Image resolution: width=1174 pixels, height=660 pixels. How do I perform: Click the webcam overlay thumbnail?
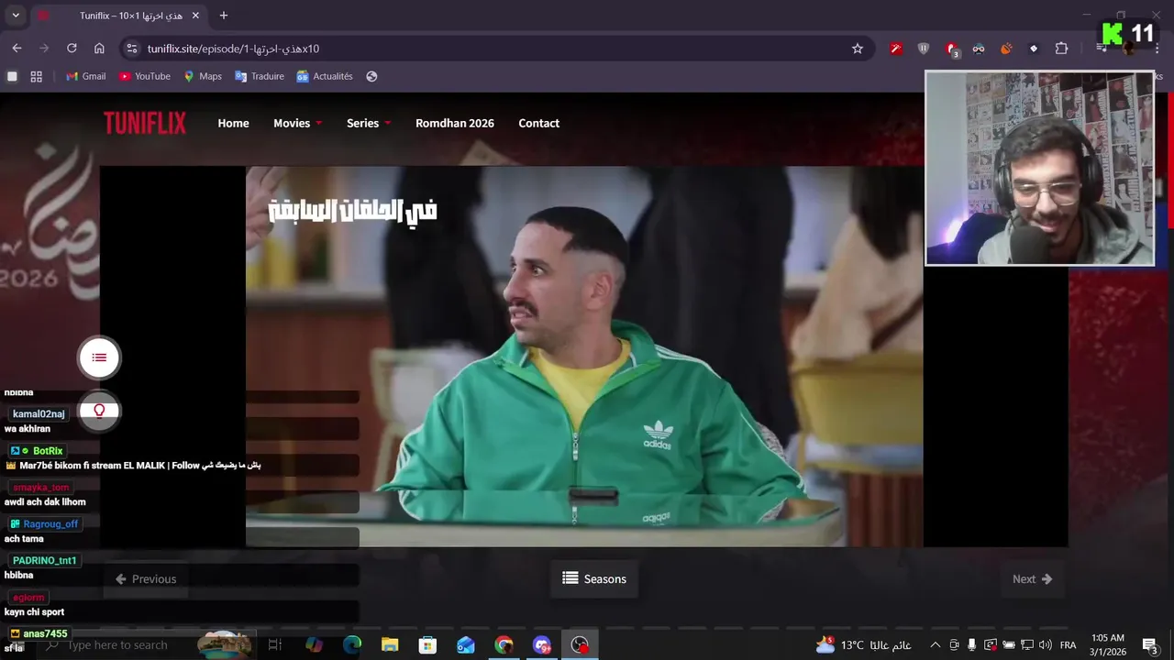pyautogui.click(x=1039, y=169)
